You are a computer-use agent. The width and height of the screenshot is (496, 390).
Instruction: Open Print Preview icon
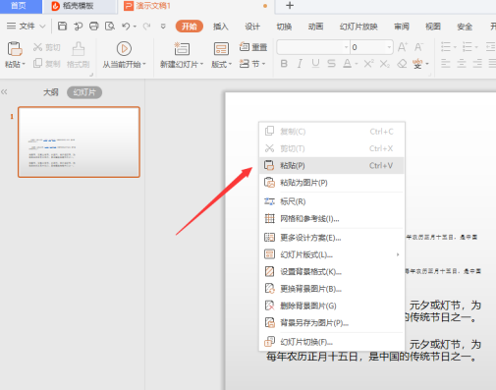110,27
